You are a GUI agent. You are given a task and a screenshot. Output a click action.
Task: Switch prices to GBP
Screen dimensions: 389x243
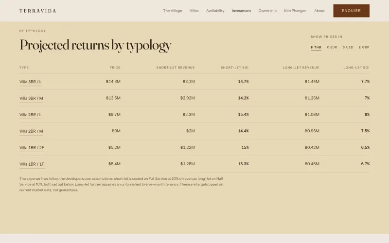[364, 47]
